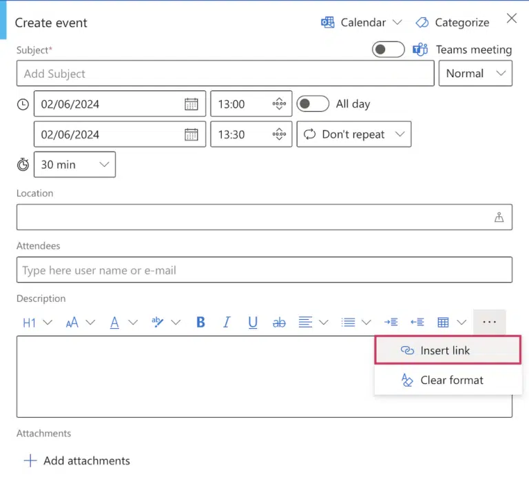Click the bulleted list icon

pyautogui.click(x=348, y=322)
